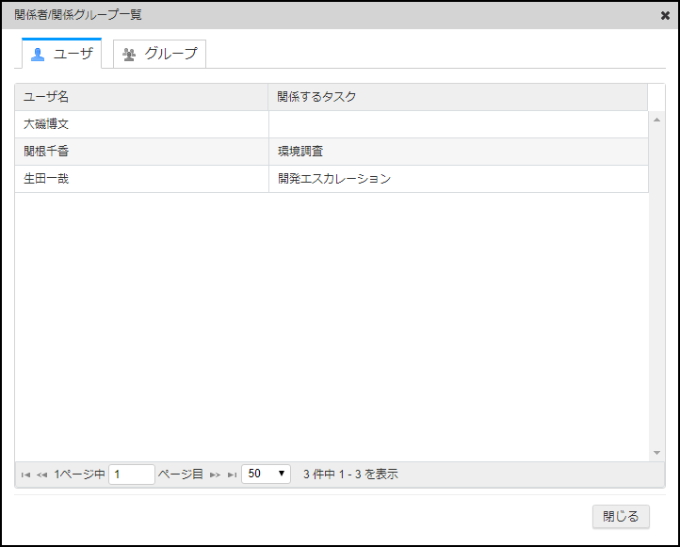Click the next page pager icon
The width and height of the screenshot is (680, 547).
[x=216, y=475]
